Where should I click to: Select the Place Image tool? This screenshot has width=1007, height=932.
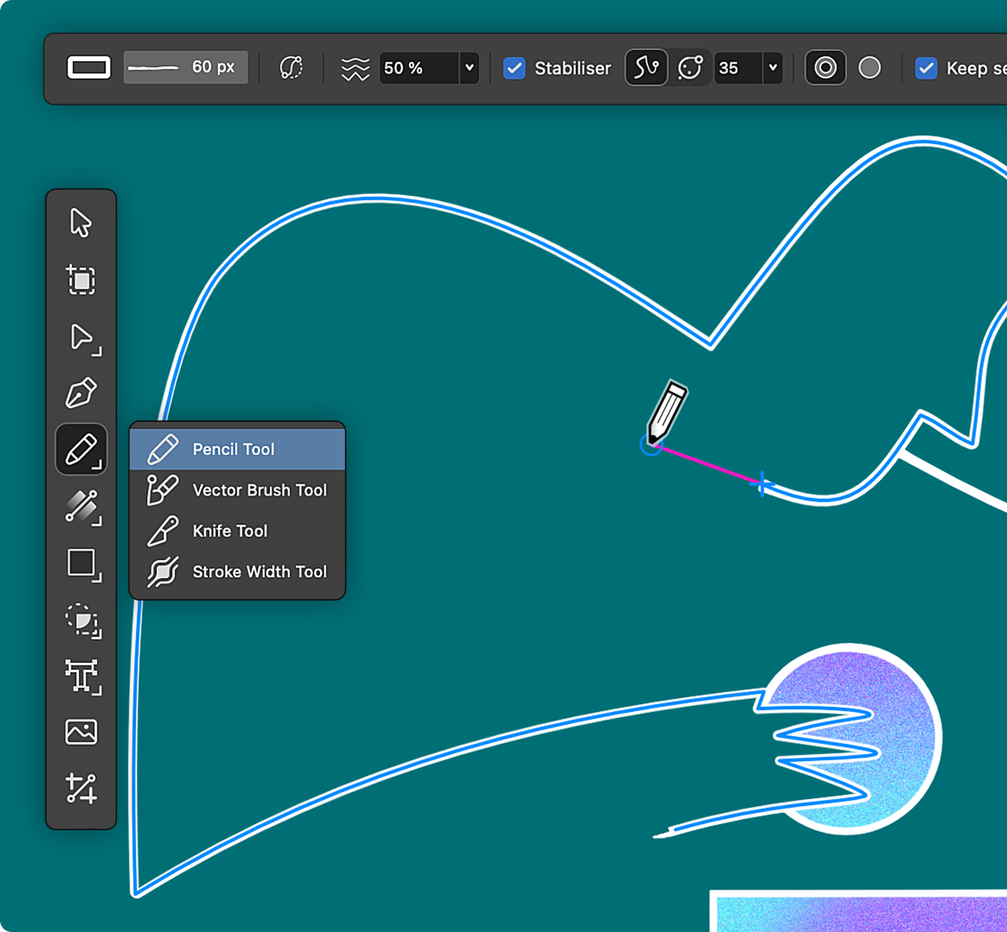[x=82, y=731]
